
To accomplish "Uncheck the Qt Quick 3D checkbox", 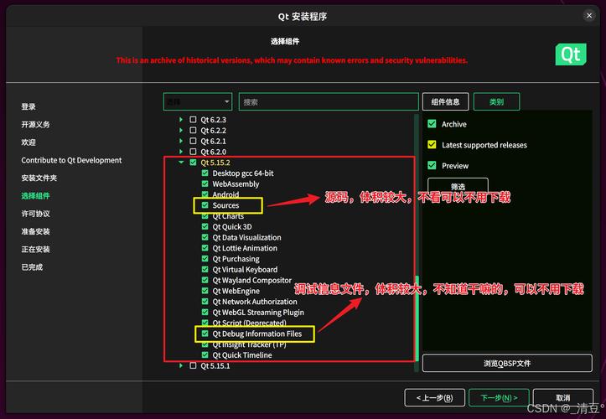I will (x=205, y=226).
